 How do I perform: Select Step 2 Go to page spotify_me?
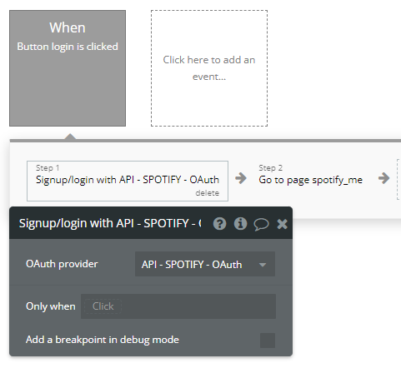(x=310, y=176)
